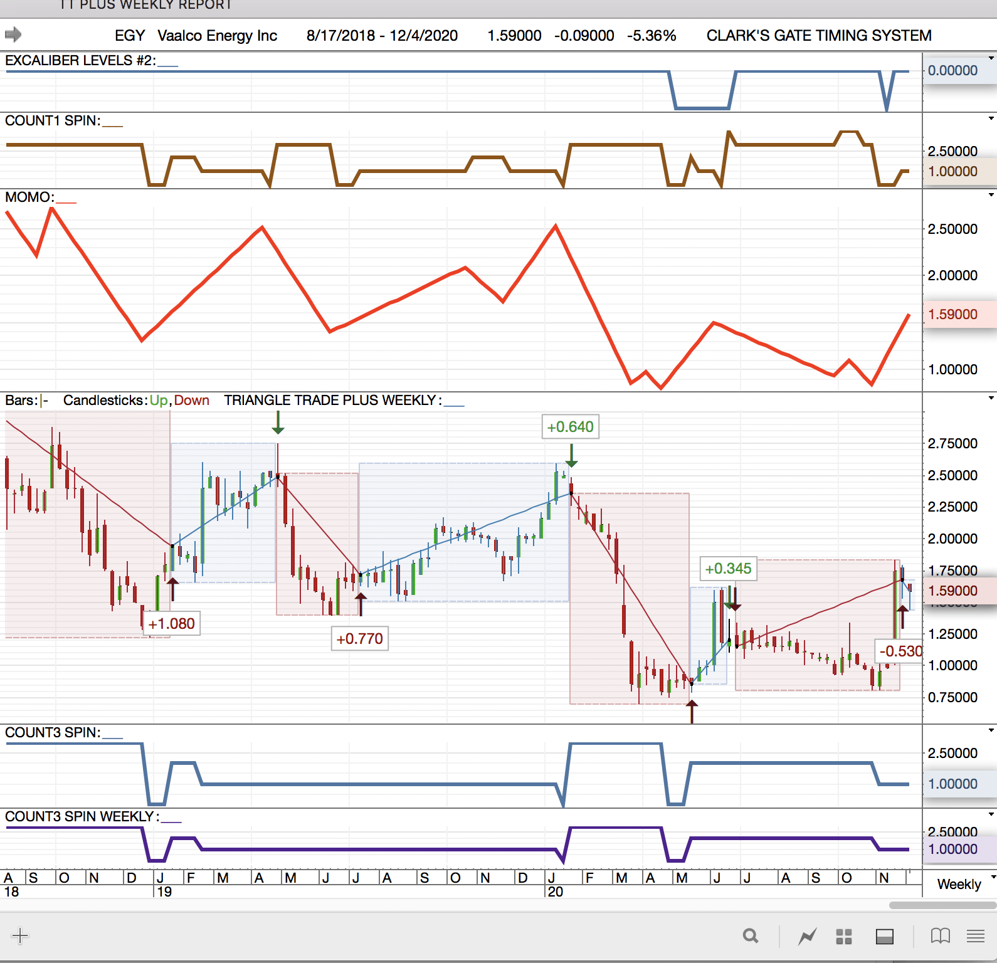Select the line chart style icon
Viewport: 997px width, 963px height.
click(807, 936)
